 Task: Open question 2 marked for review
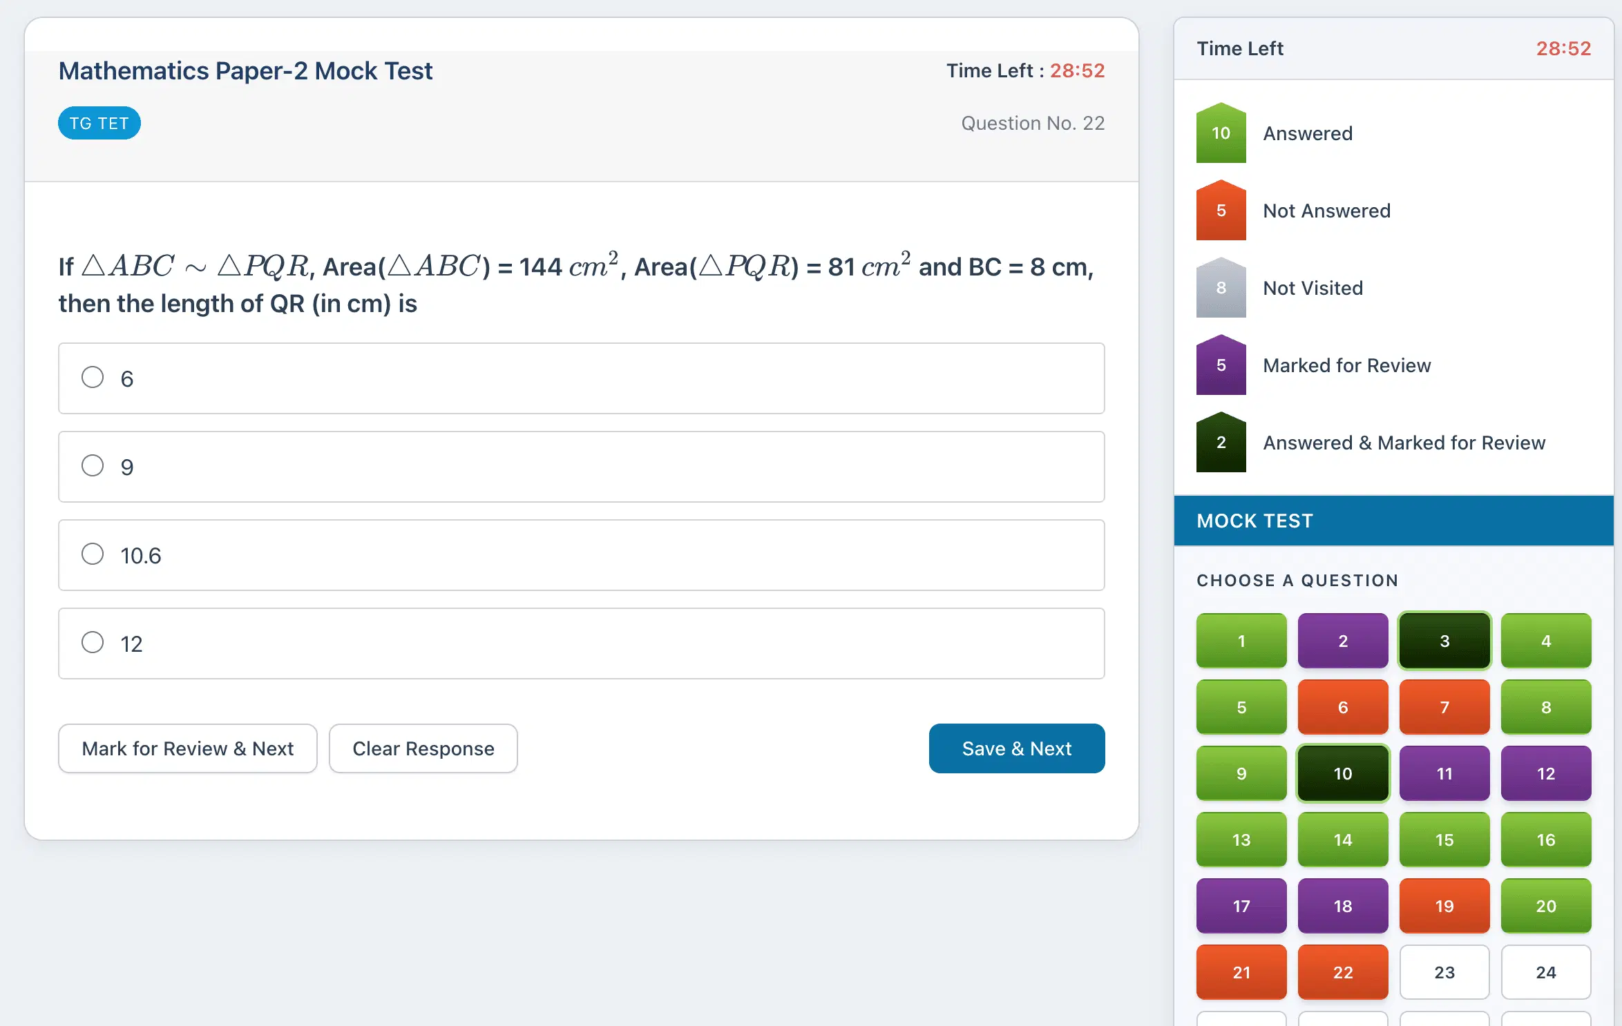click(1342, 641)
